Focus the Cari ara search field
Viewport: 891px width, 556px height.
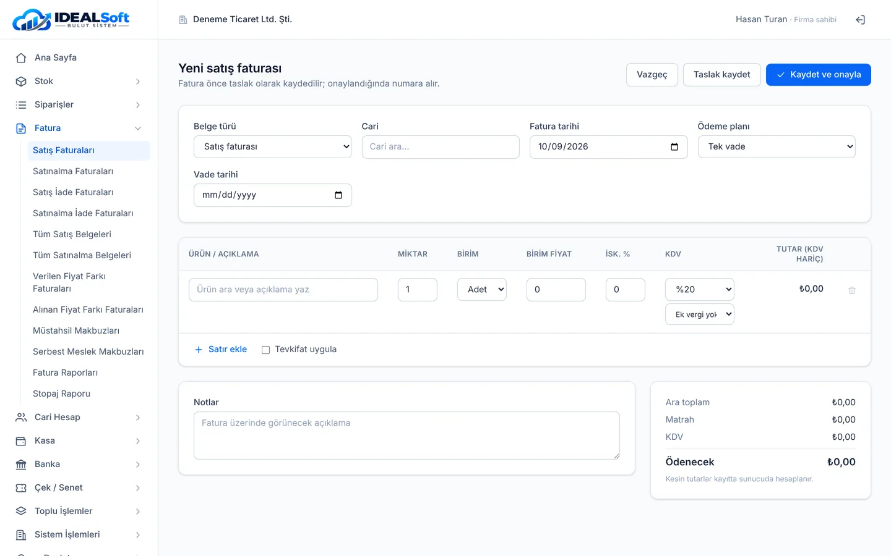pyautogui.click(x=441, y=147)
